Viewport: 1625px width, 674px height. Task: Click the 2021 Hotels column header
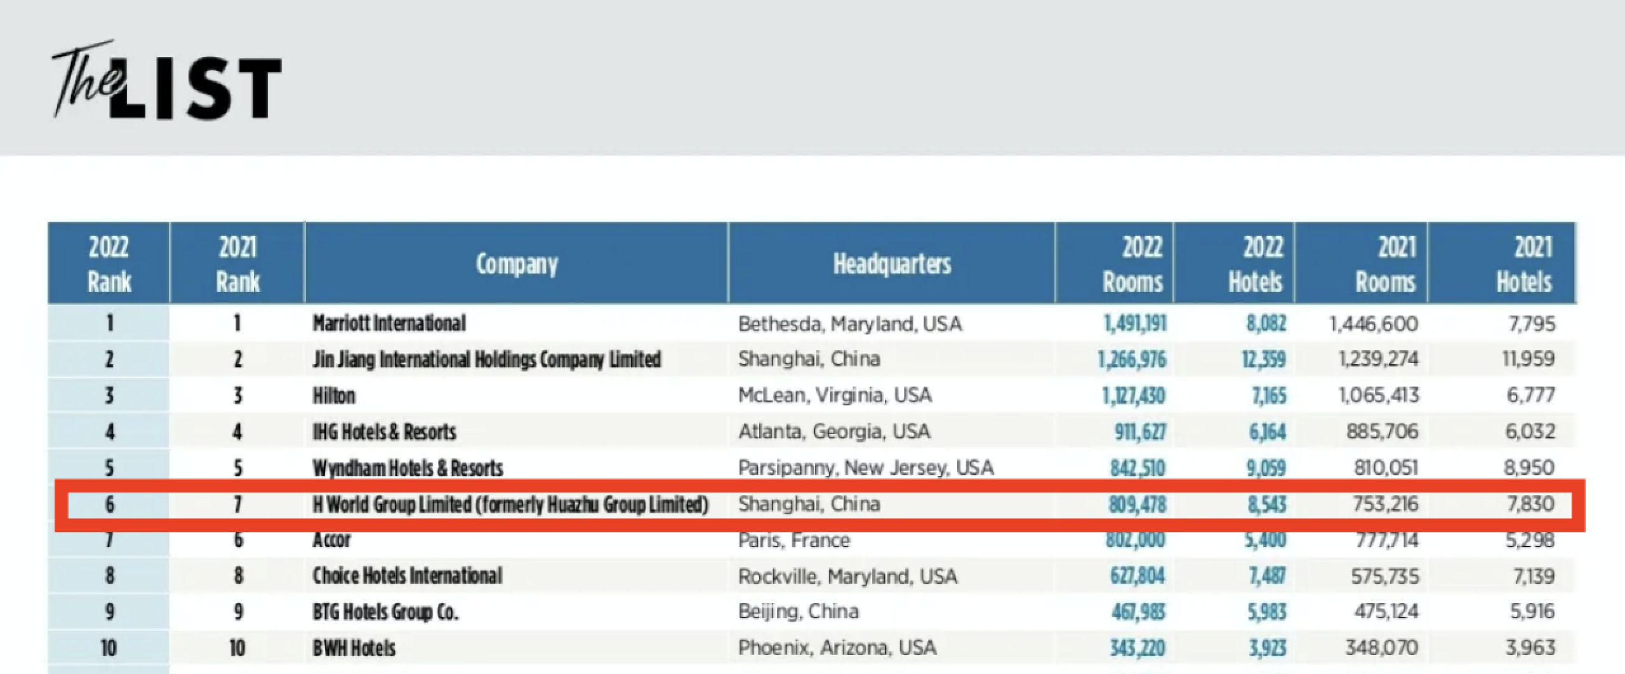(1523, 264)
